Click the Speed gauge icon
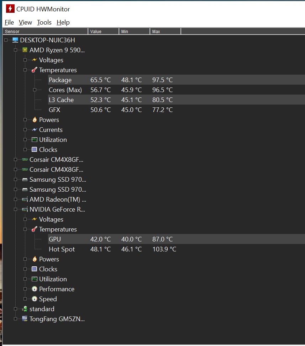 tap(35, 299)
